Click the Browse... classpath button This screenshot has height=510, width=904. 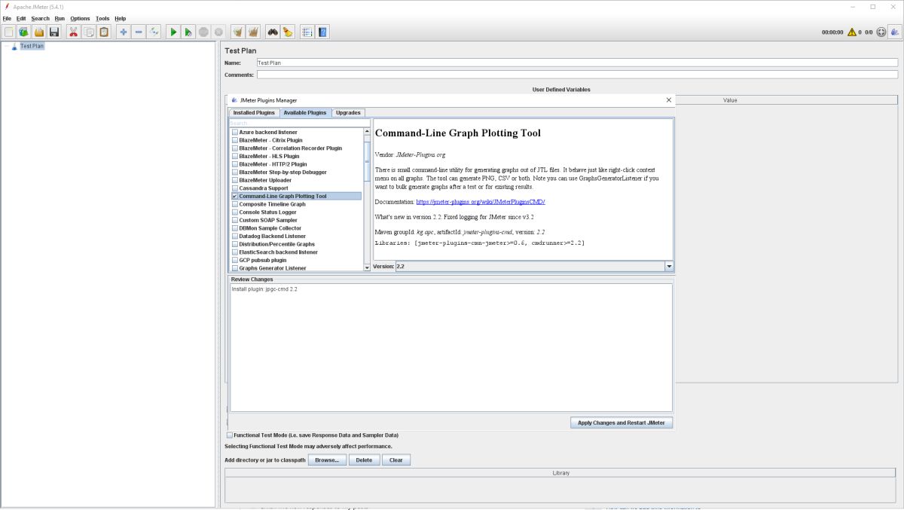[x=328, y=460]
